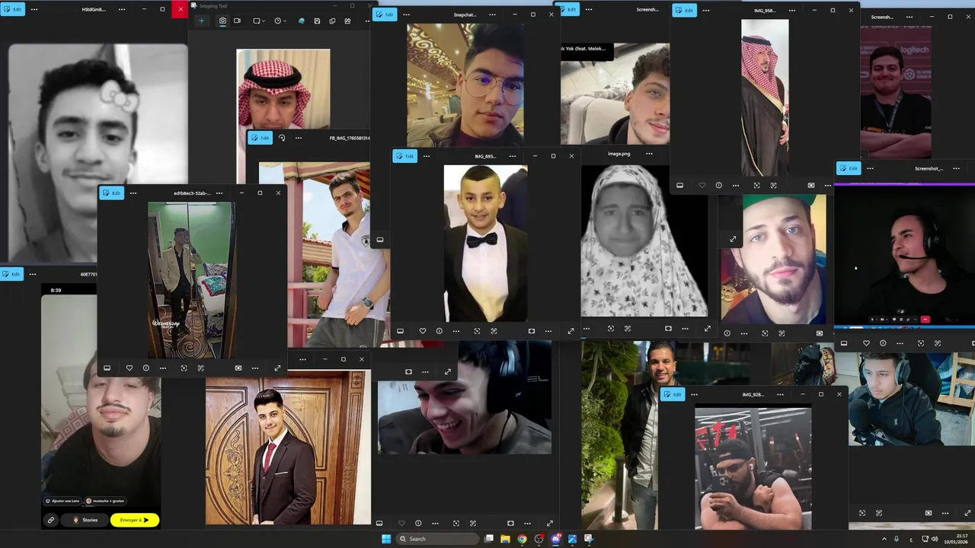Open File Explorer from taskbar
Screen dimensions: 975x548
505,539
